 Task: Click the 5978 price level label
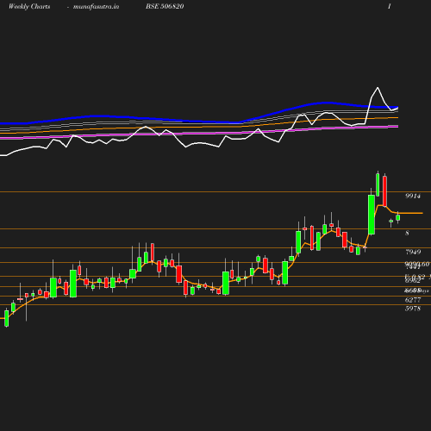(413, 309)
